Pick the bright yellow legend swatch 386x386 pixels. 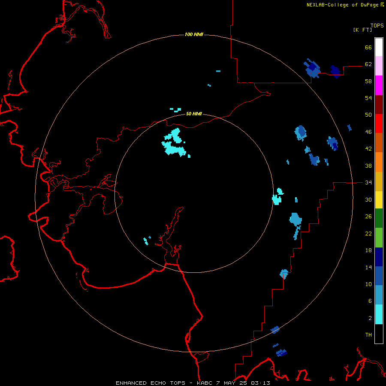pyautogui.click(x=379, y=199)
